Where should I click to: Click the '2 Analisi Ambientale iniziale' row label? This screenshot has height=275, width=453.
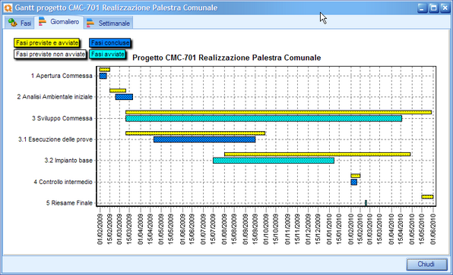pyautogui.click(x=55, y=97)
